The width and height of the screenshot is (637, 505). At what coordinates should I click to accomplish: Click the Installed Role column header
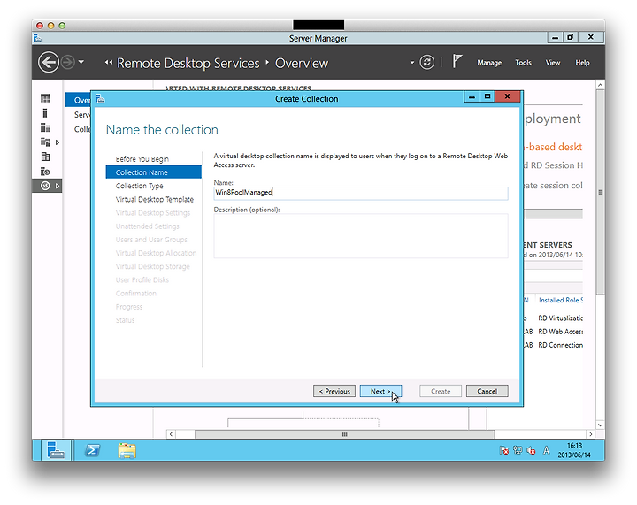tap(561, 300)
